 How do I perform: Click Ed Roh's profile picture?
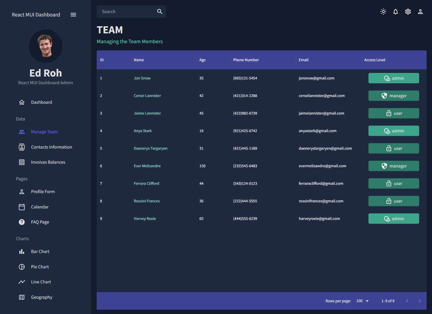pos(46,46)
